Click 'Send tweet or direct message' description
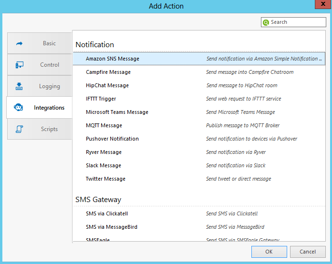The width and height of the screenshot is (332, 264). coord(239,179)
